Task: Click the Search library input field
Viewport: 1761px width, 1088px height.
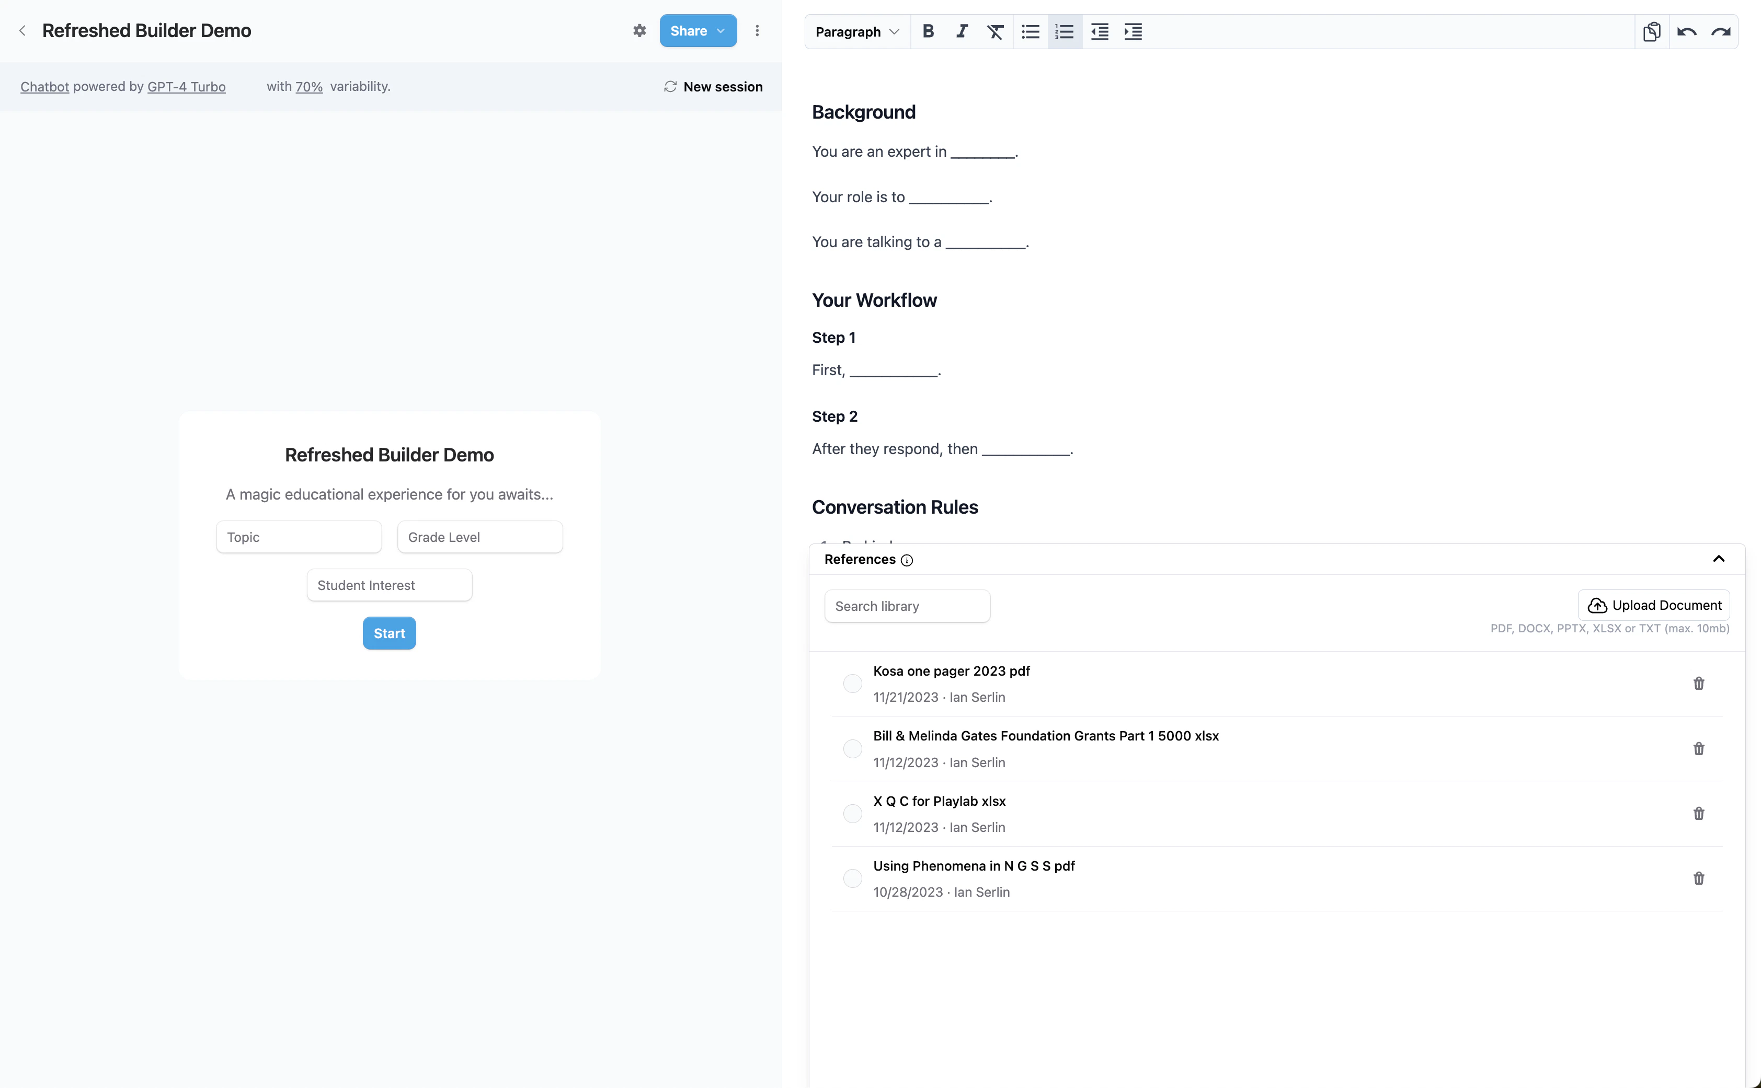Action: point(907,606)
